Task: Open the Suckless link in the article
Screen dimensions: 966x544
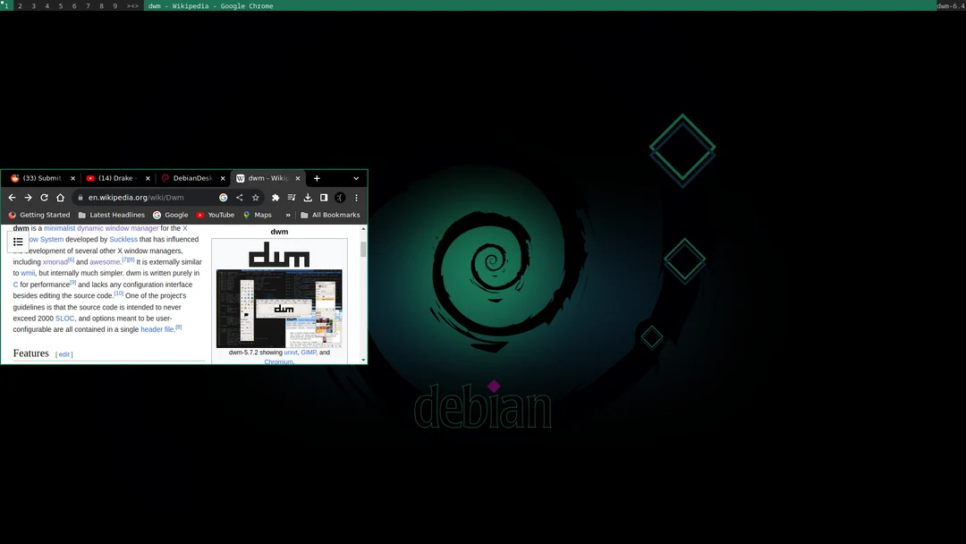Action: tap(123, 239)
